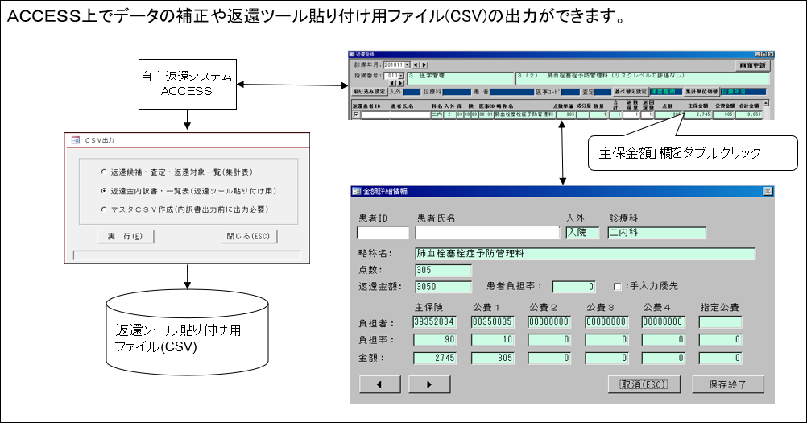807x423 pixels.
Task: Toggle the 手入力優先 checkbox
Action: tap(617, 287)
